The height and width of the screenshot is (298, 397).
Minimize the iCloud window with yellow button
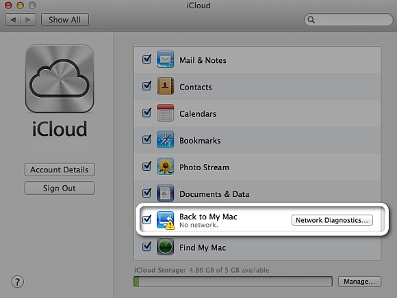pyautogui.click(x=21, y=5)
